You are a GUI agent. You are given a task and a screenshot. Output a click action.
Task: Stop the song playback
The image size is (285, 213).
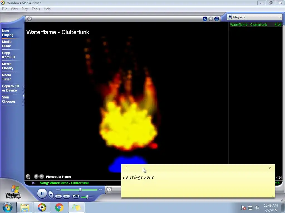click(51, 194)
